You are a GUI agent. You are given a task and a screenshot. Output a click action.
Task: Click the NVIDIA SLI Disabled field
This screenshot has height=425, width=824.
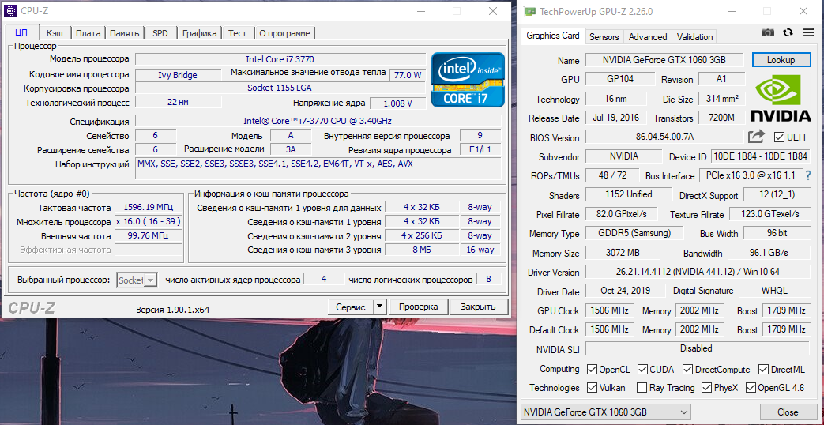point(698,348)
